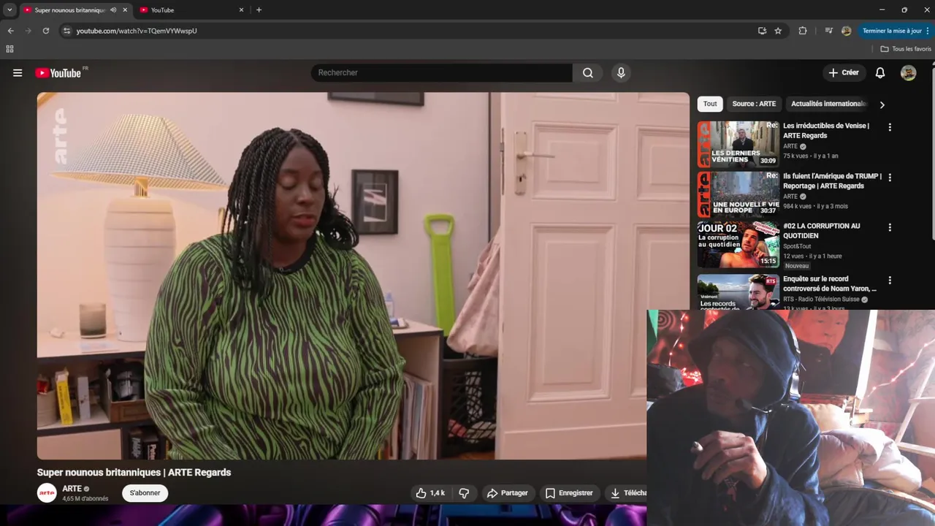This screenshot has width=935, height=526.
Task: Open options for Noam Yaron record video
Action: (x=889, y=280)
